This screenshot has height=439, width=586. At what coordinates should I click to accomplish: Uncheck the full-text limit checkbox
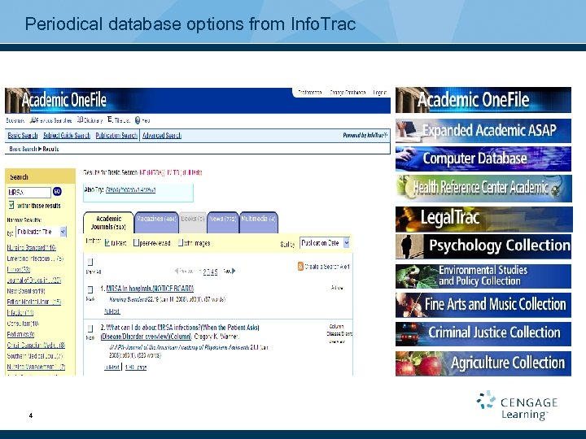(x=107, y=243)
